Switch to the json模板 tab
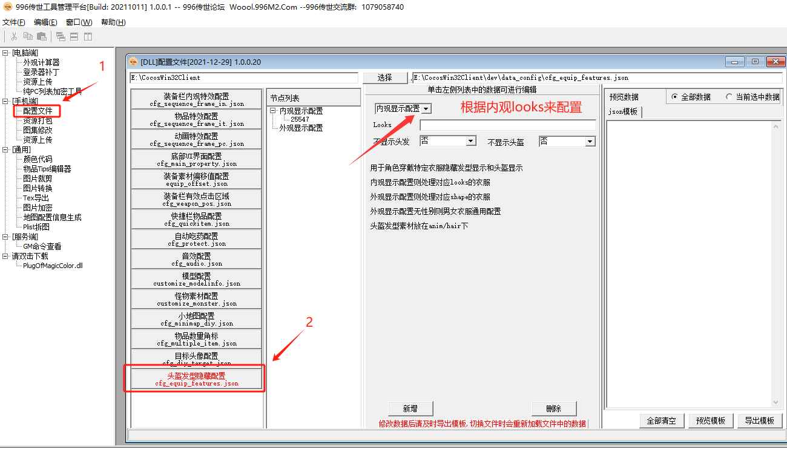 [x=623, y=112]
